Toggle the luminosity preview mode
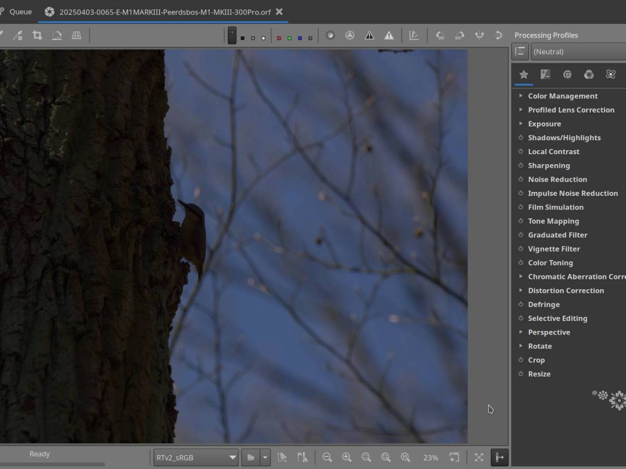 [x=310, y=38]
